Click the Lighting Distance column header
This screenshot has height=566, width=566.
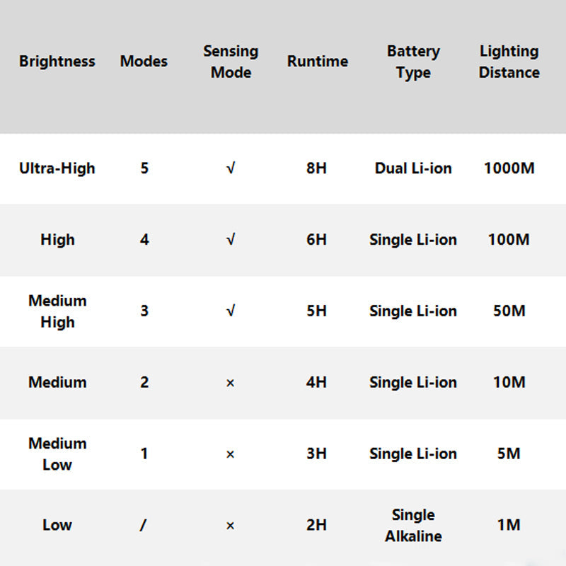click(509, 62)
